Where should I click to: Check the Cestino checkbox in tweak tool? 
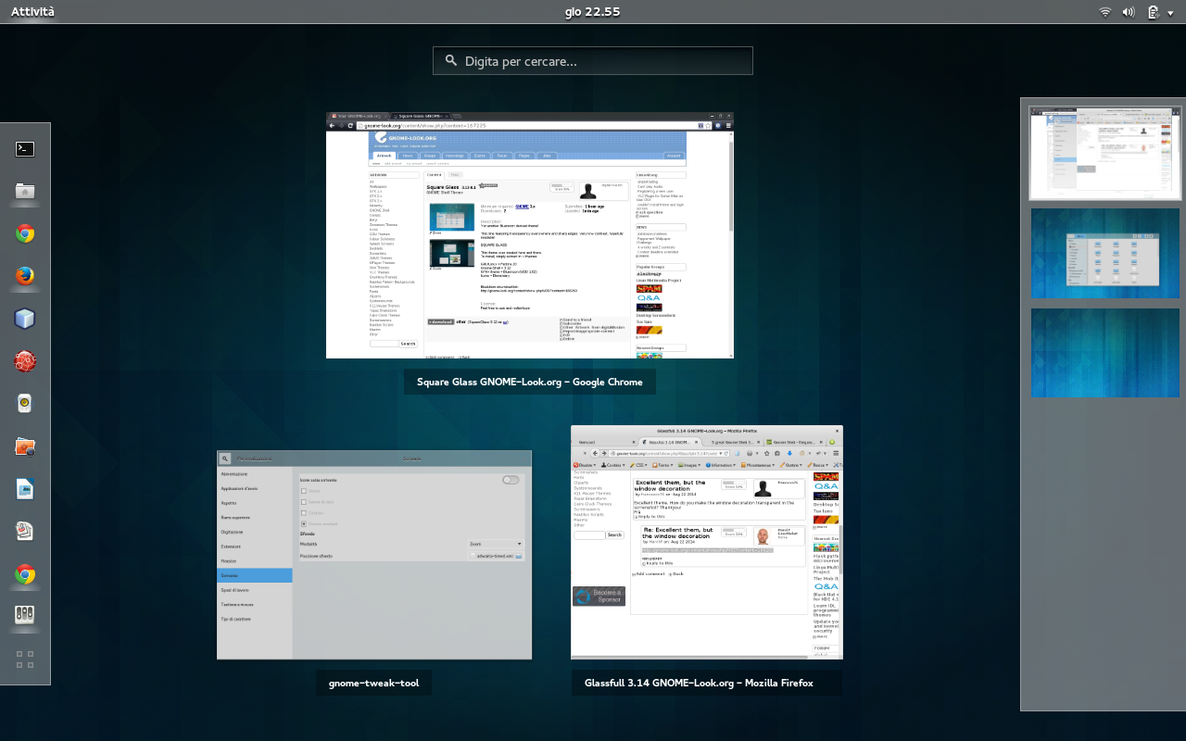tap(304, 512)
